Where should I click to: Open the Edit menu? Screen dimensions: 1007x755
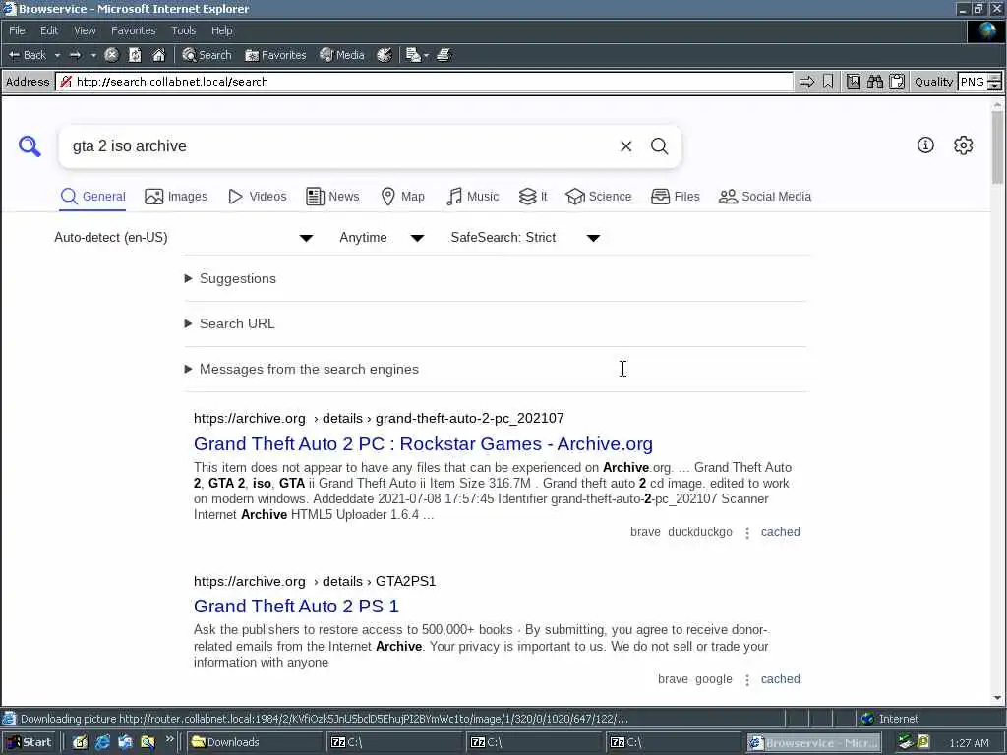[49, 30]
